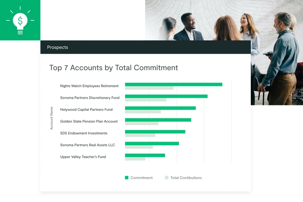Click the Top 7 Accounts chart title
303x202 pixels.
tap(114, 67)
